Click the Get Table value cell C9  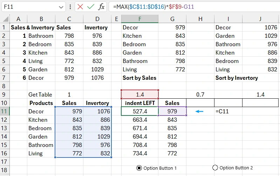pos(69,94)
